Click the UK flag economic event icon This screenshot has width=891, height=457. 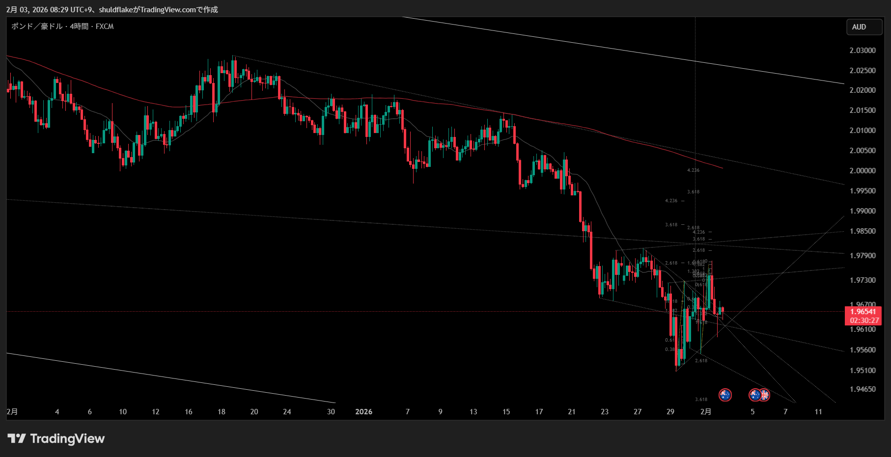[765, 395]
